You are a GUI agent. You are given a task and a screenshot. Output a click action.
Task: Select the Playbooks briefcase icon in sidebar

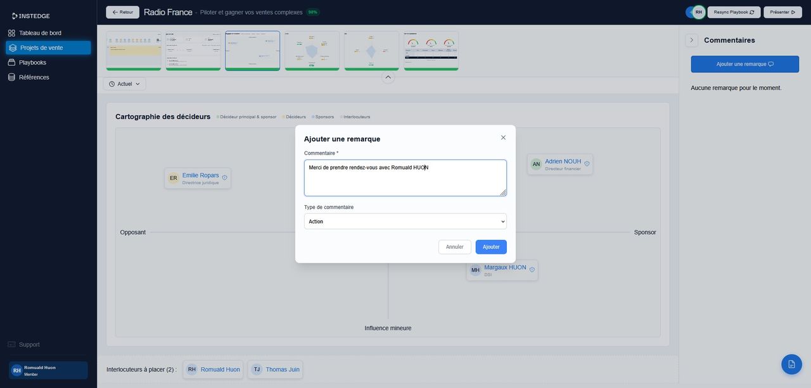pos(10,61)
